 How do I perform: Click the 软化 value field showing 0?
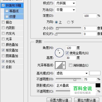[90, 34]
